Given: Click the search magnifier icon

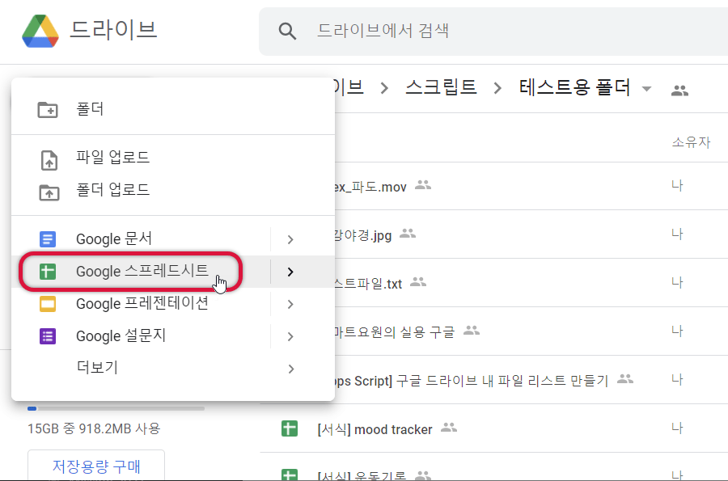Looking at the screenshot, I should click(x=287, y=32).
